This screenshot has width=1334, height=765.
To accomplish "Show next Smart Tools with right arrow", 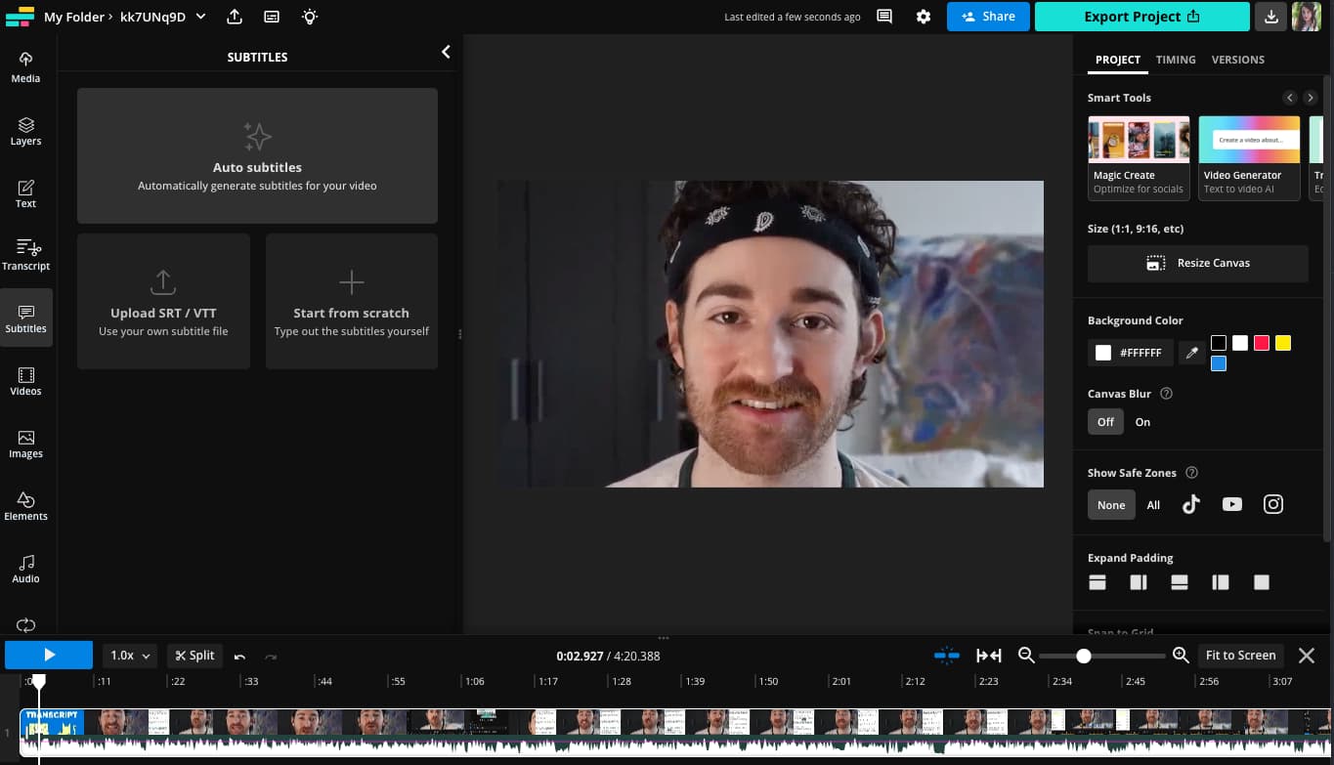I will tap(1310, 98).
